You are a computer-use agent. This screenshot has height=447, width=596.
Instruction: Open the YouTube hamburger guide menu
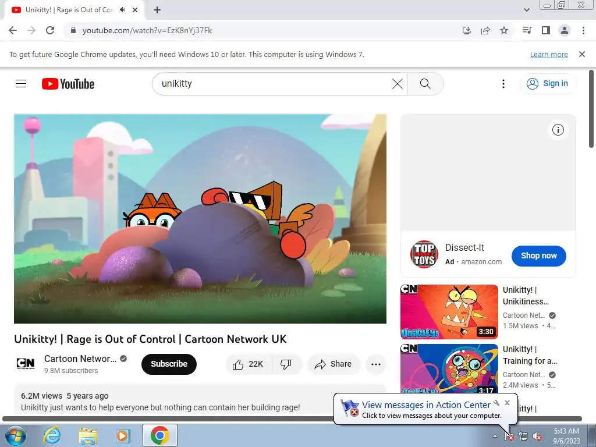tap(21, 84)
